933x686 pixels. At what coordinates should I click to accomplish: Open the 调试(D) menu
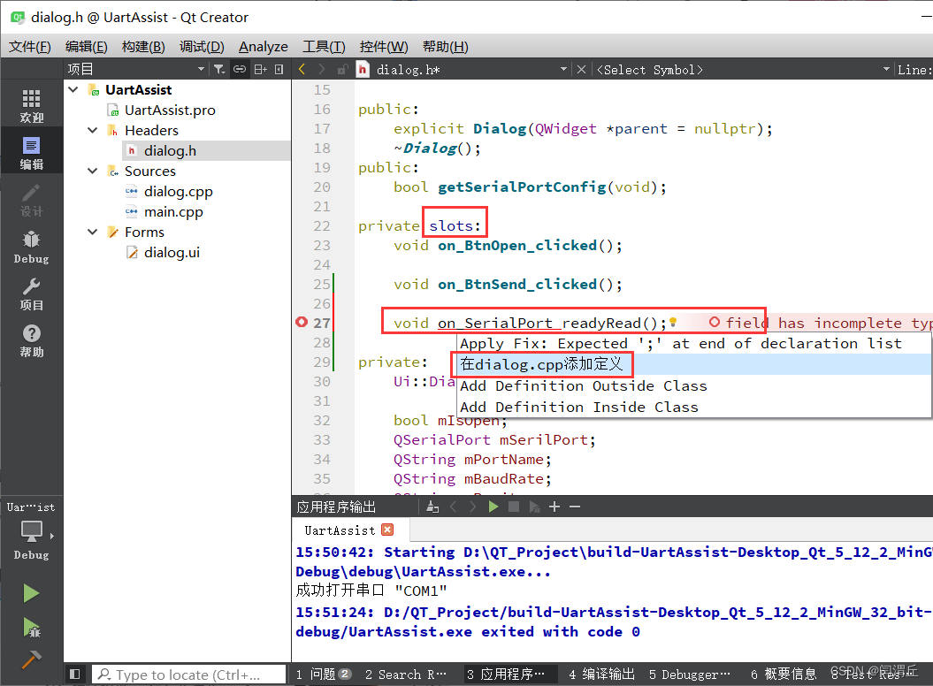pyautogui.click(x=202, y=46)
